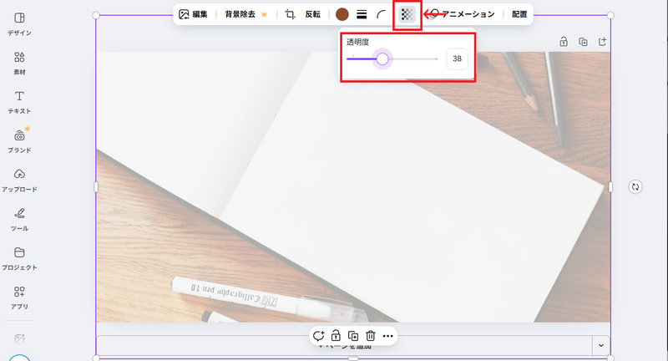This screenshot has width=668, height=361.
Task: Open the プロジェクト folder panel
Action: [x=19, y=259]
